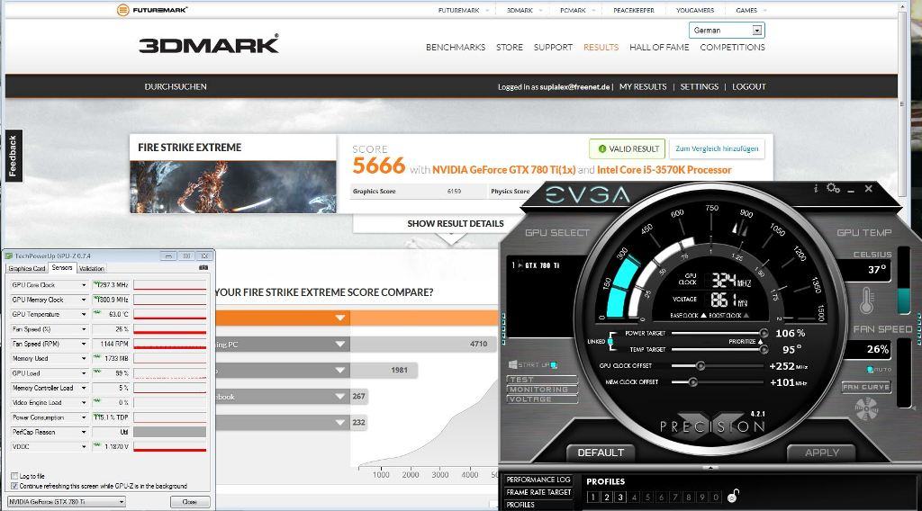Click the Close button in GPU-Z
Image resolution: width=922 pixels, height=511 pixels.
click(190, 502)
